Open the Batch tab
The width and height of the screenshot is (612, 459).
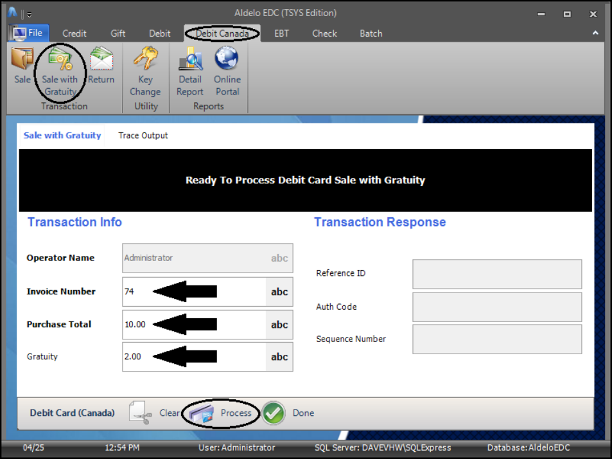tap(371, 33)
